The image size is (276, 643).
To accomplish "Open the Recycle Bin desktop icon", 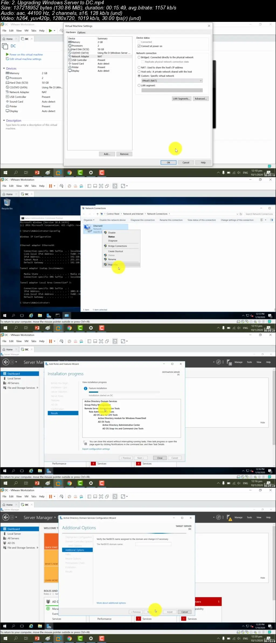I will coord(7,204).
